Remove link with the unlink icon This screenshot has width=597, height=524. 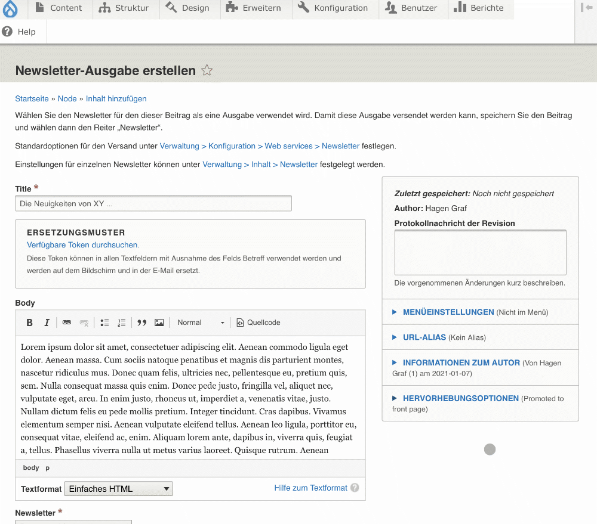coord(84,323)
